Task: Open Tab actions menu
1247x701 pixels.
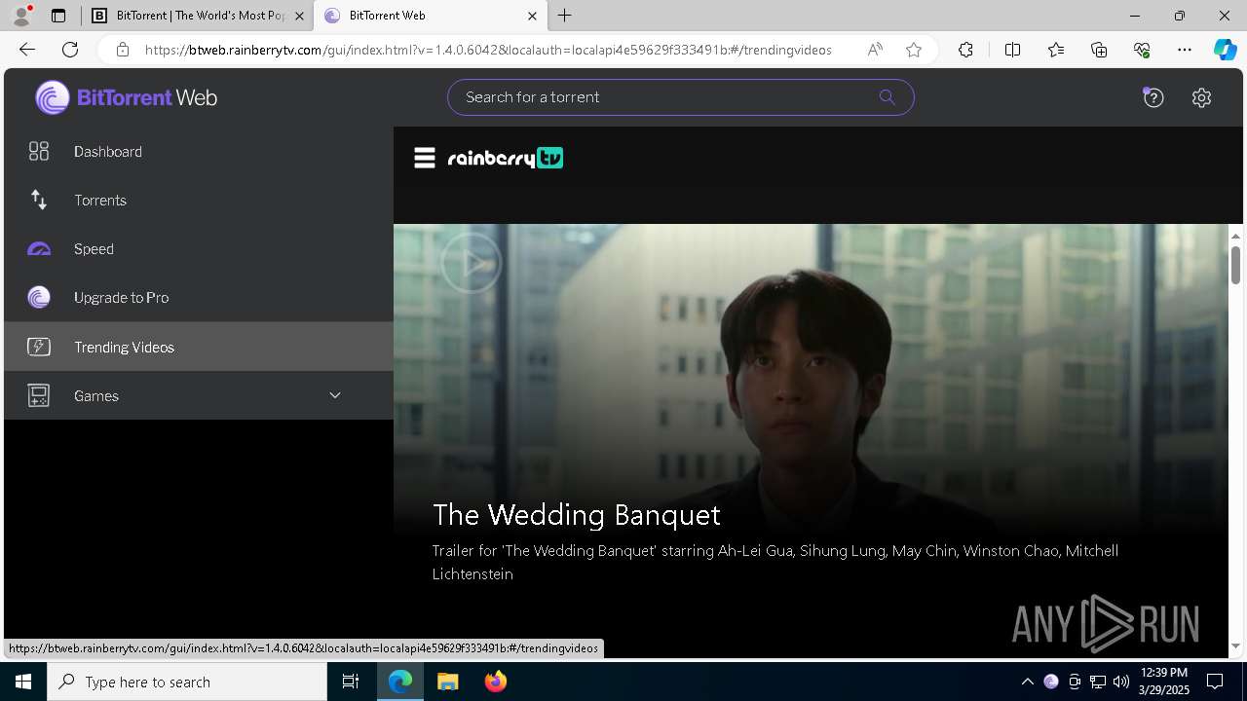Action: [58, 16]
